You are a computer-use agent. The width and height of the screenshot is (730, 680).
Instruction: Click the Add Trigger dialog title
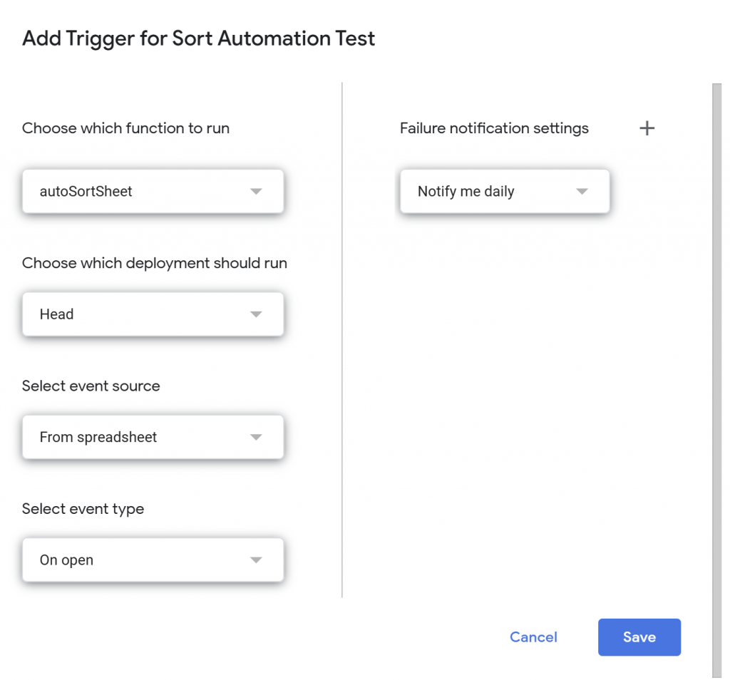(x=198, y=38)
